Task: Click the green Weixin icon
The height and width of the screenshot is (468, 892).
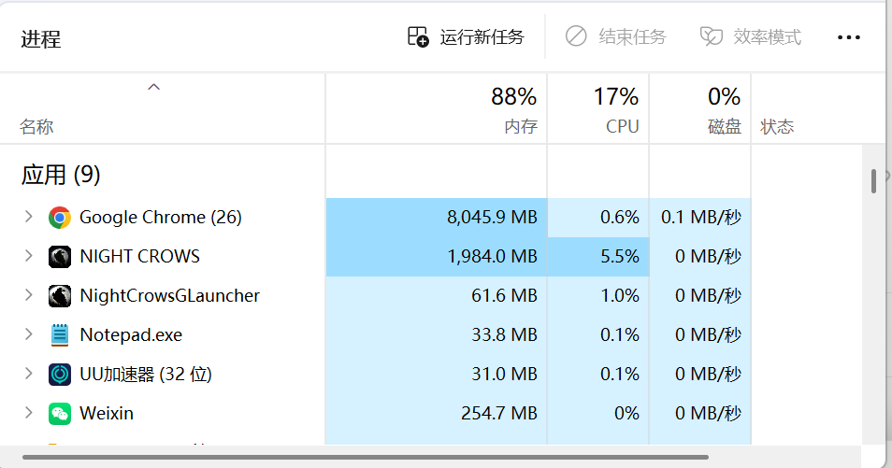Action: pyautogui.click(x=60, y=414)
